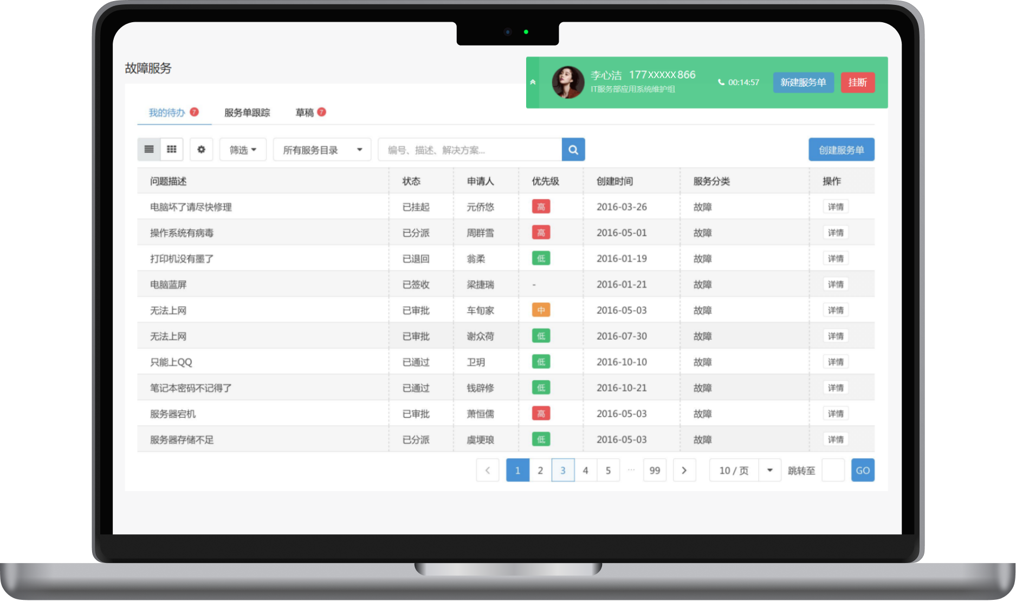Open the 10/页 page size dropdown
1016x608 pixels.
(744, 470)
